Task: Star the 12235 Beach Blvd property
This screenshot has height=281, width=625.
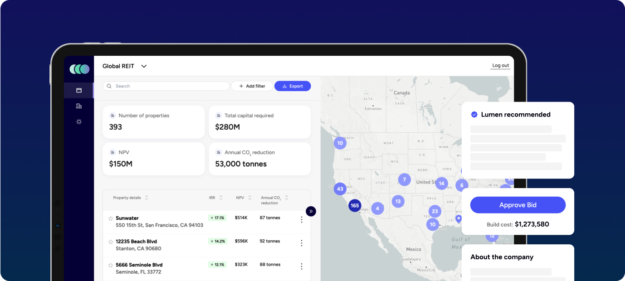Action: (111, 242)
